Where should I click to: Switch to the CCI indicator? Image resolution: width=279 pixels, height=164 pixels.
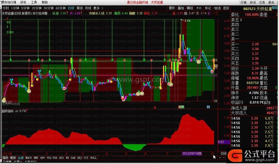click(86, 158)
